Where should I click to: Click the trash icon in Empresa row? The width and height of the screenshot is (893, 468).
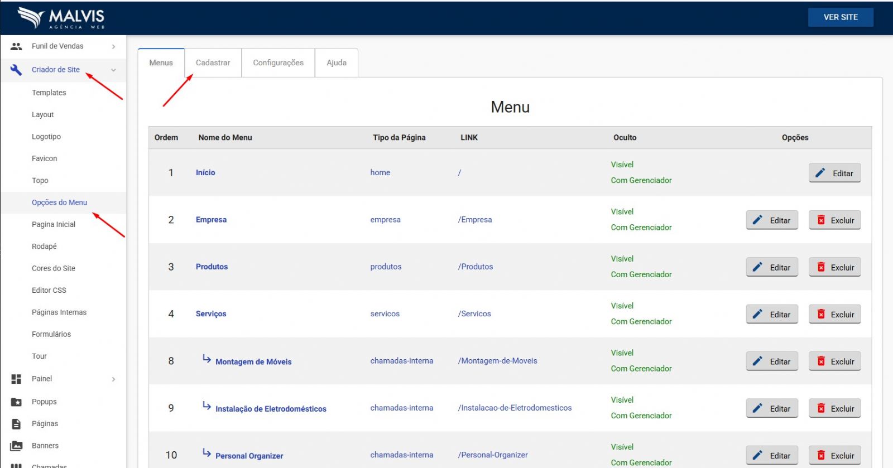pyautogui.click(x=821, y=220)
